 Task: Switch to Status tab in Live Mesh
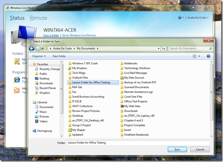(x=17, y=18)
